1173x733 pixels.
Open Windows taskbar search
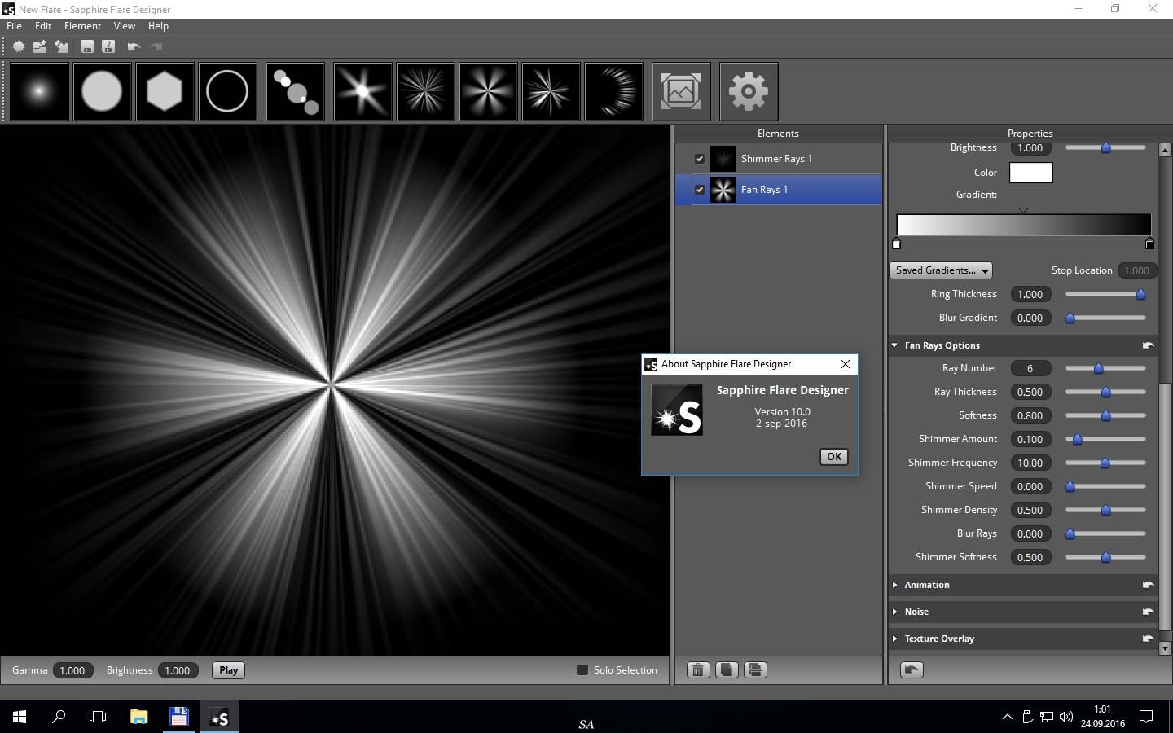click(x=59, y=717)
